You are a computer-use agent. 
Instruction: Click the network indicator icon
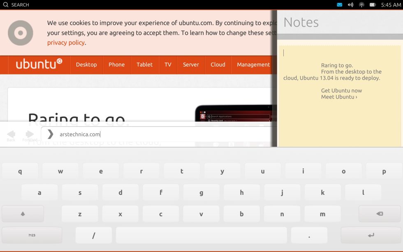pos(361,5)
